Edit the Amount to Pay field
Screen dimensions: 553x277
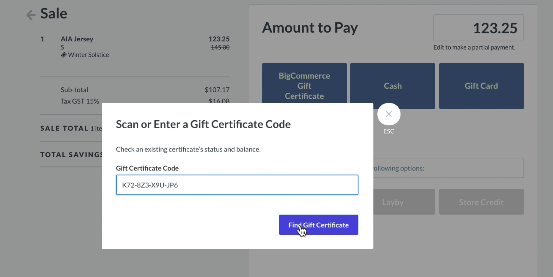[x=478, y=28]
